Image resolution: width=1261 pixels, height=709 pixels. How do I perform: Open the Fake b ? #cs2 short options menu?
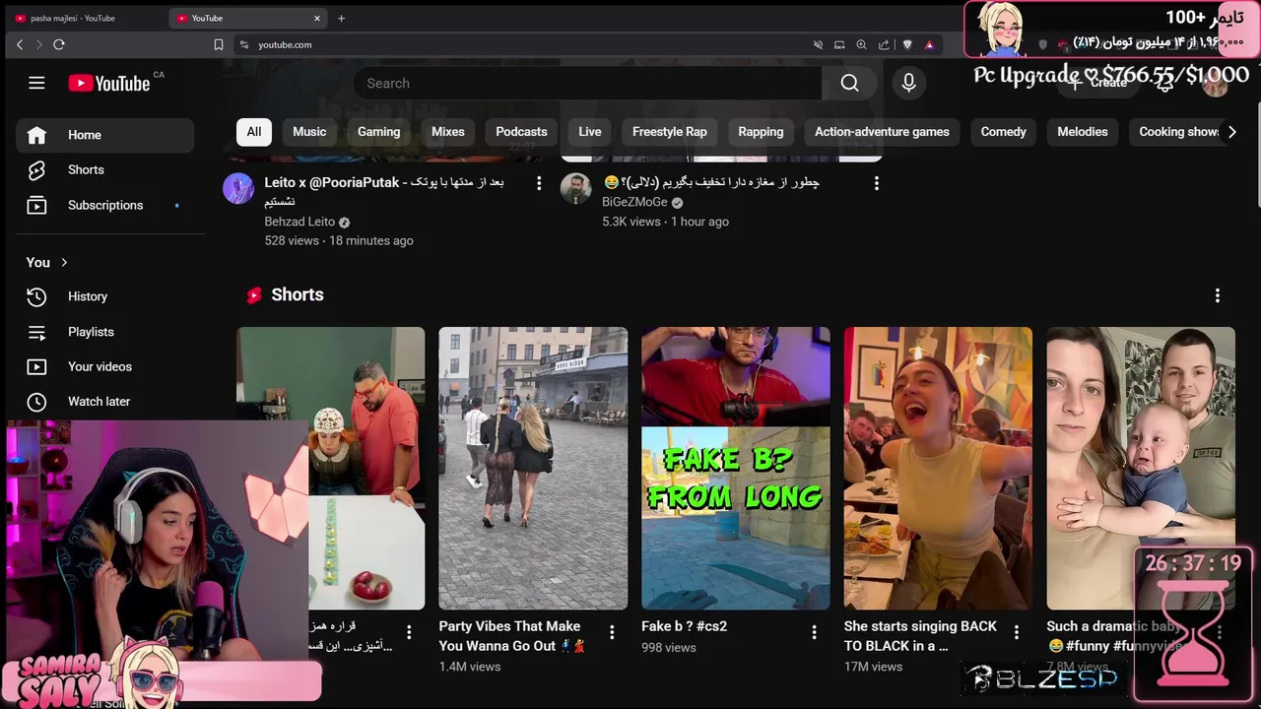tap(815, 632)
